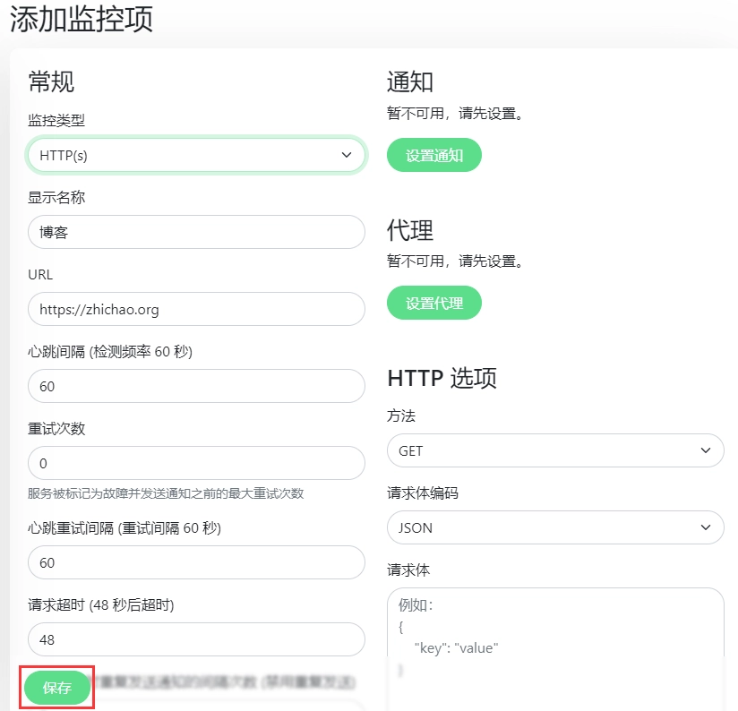The width and height of the screenshot is (738, 711).
Task: Click the URL label
Action: click(40, 274)
